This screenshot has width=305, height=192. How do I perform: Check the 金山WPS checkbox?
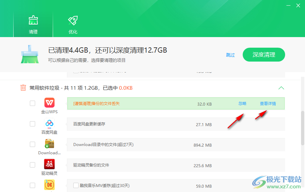tap(32, 103)
